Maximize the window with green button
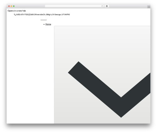 (14, 6)
